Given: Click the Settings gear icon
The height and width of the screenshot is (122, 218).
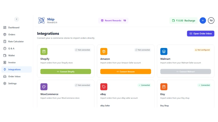Looking at the screenshot, I should tap(5, 84).
